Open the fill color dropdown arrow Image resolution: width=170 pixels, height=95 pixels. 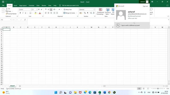[37, 13]
